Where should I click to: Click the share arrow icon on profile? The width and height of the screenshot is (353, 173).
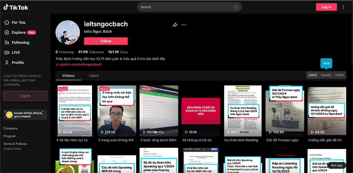pyautogui.click(x=175, y=25)
